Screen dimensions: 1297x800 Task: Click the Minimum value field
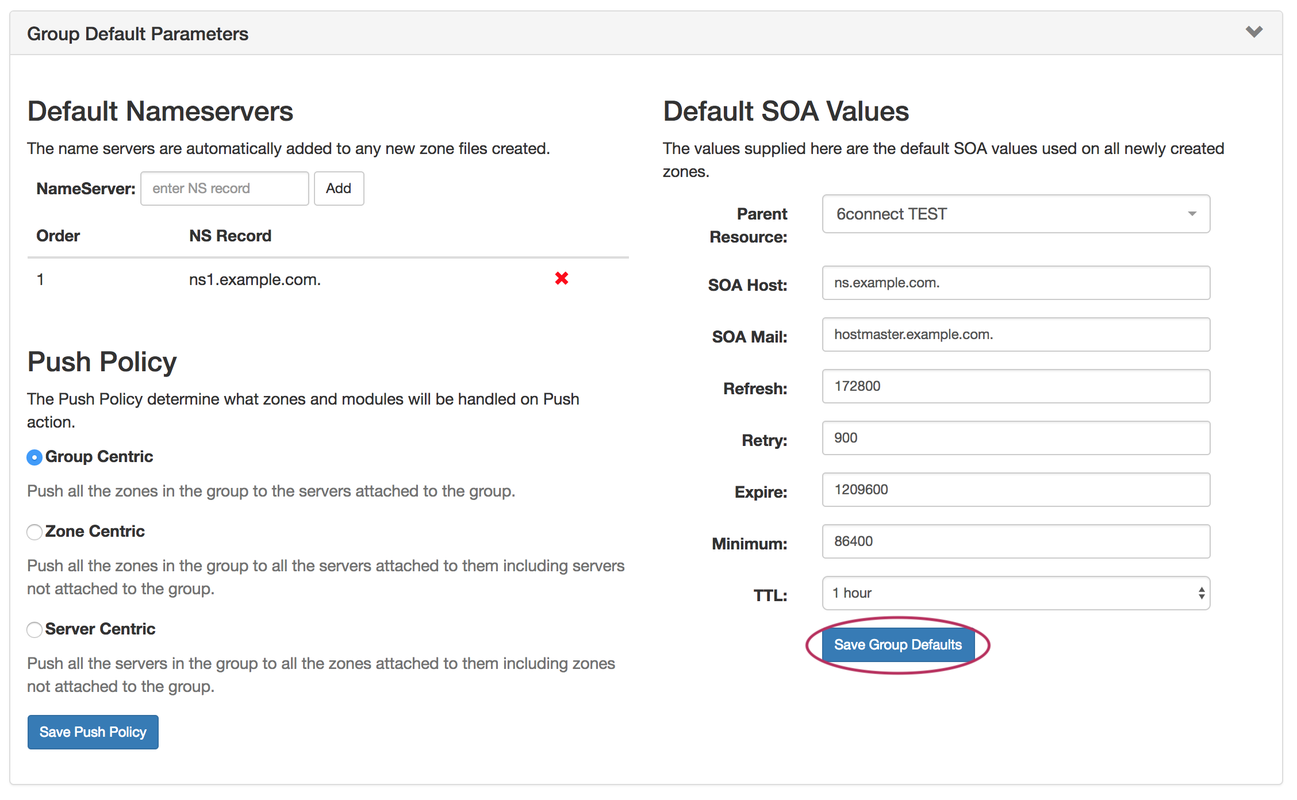click(x=1015, y=541)
